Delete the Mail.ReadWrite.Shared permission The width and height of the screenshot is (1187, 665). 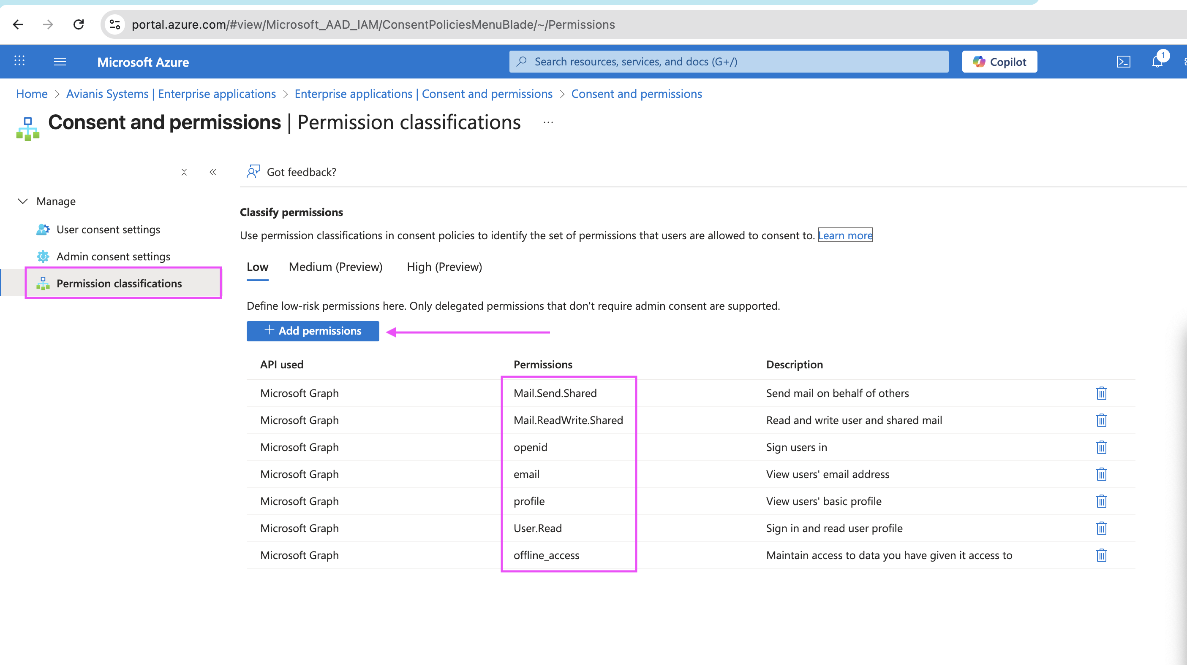click(1101, 420)
